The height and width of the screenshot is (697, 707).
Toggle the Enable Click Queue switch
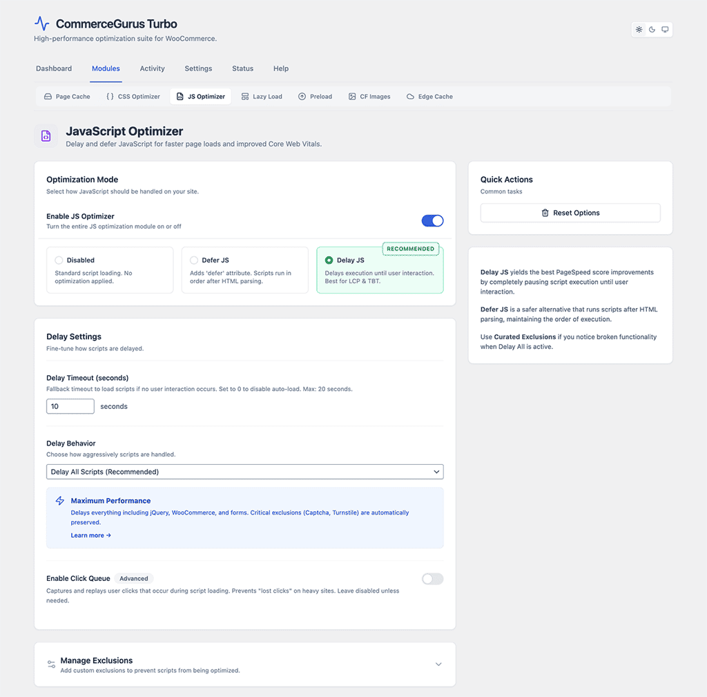click(x=432, y=579)
